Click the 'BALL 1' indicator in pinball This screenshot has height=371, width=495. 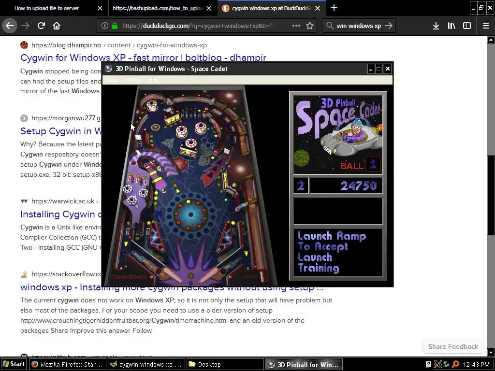coord(361,165)
